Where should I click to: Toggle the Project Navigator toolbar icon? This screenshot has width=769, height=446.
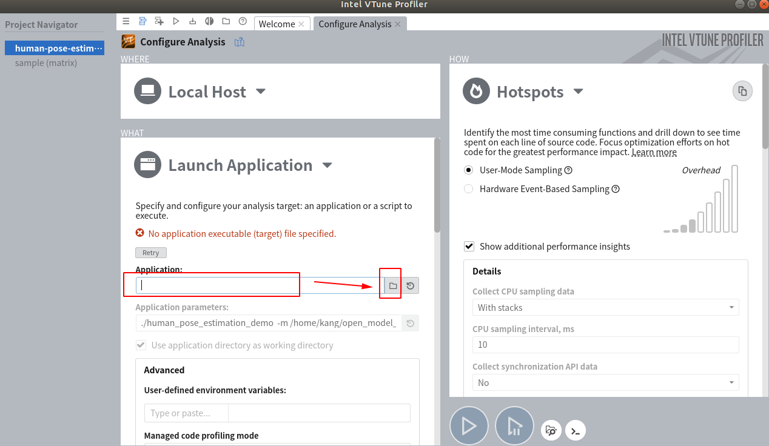pos(143,21)
